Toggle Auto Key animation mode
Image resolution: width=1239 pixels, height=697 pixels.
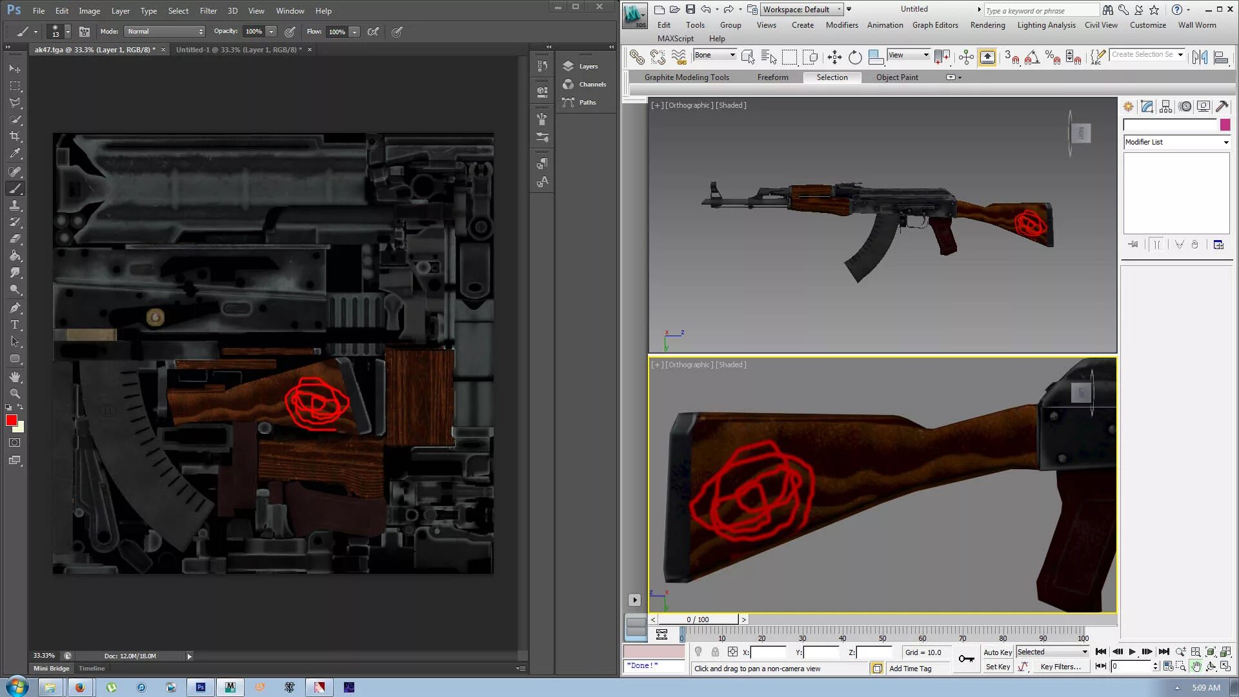(x=997, y=652)
